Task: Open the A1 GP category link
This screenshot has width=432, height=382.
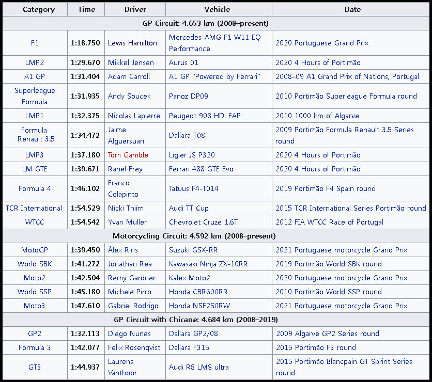Action: (x=35, y=76)
